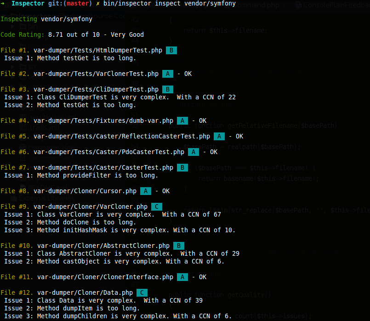Image resolution: width=370 pixels, height=321 pixels.
Task: Click file path var-dumper/Cloner/Cursor.php
Action: [x=85, y=191]
